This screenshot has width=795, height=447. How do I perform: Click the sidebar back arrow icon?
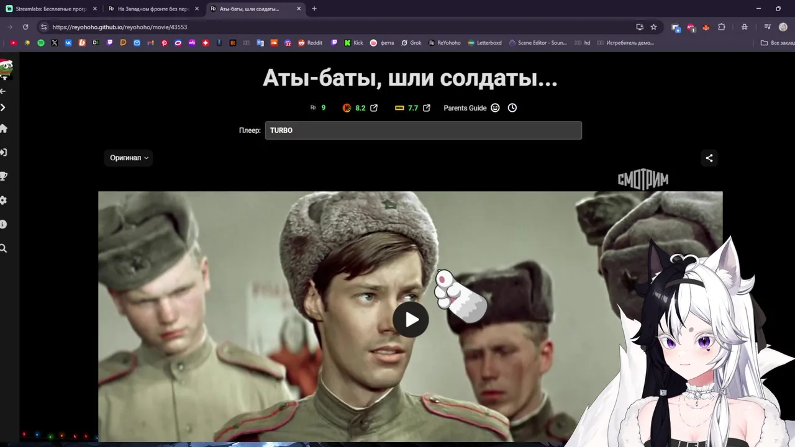click(x=3, y=91)
